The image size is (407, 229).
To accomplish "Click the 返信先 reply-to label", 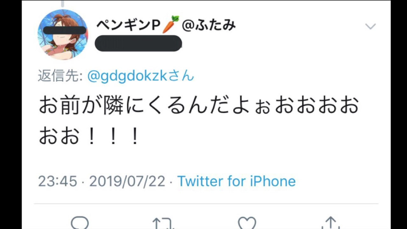I will pyautogui.click(x=60, y=76).
